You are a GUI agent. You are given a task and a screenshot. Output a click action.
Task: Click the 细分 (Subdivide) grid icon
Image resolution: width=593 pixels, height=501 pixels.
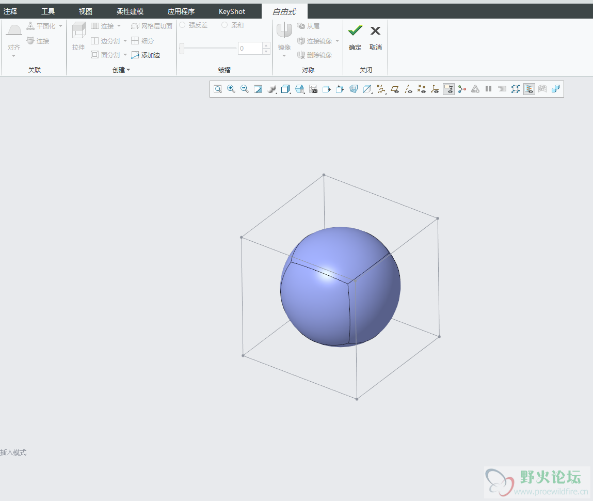135,41
